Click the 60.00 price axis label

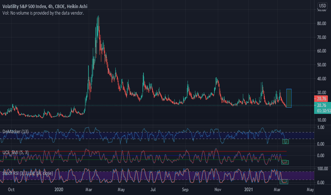click(321, 51)
